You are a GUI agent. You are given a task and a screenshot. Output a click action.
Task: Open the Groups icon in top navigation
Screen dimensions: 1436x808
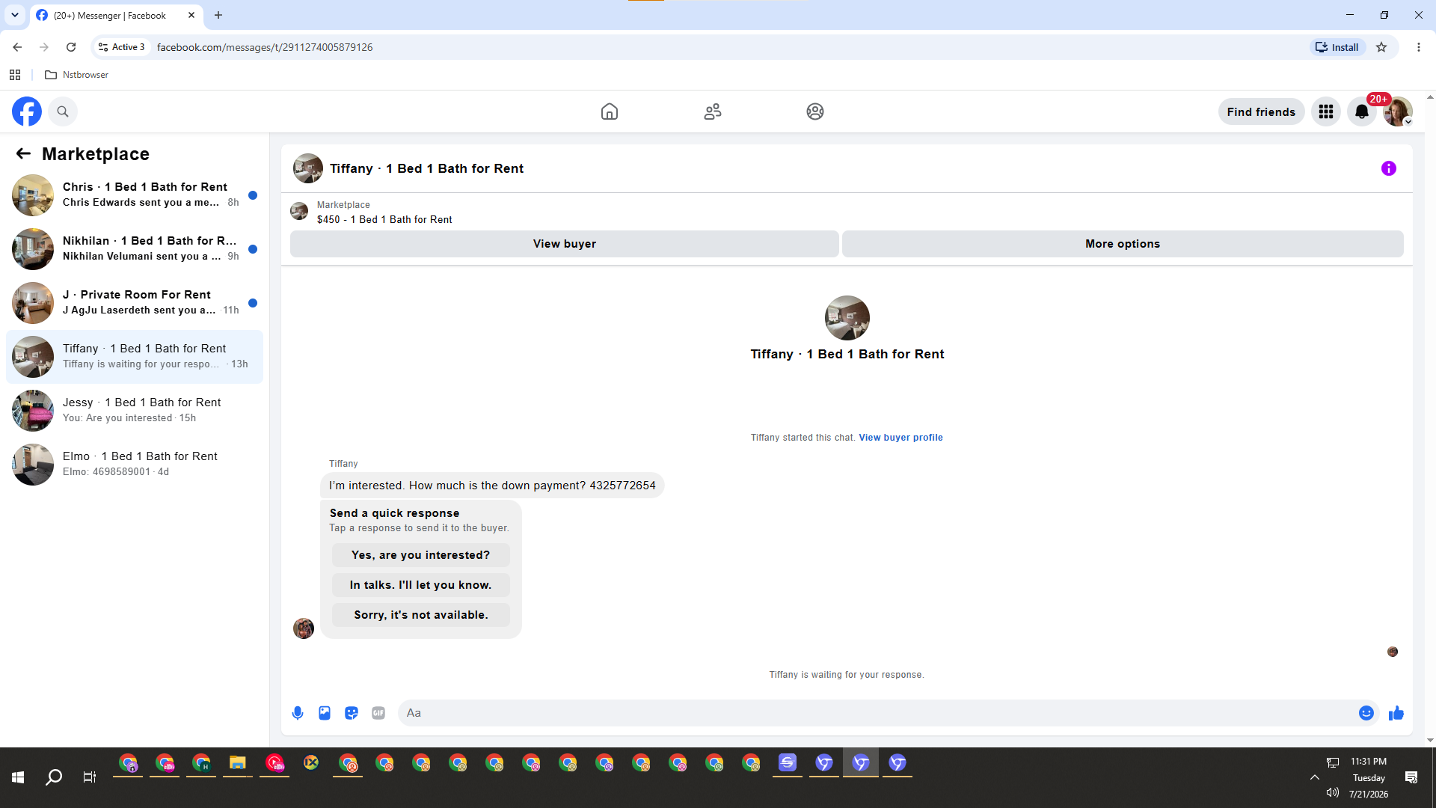point(815,111)
